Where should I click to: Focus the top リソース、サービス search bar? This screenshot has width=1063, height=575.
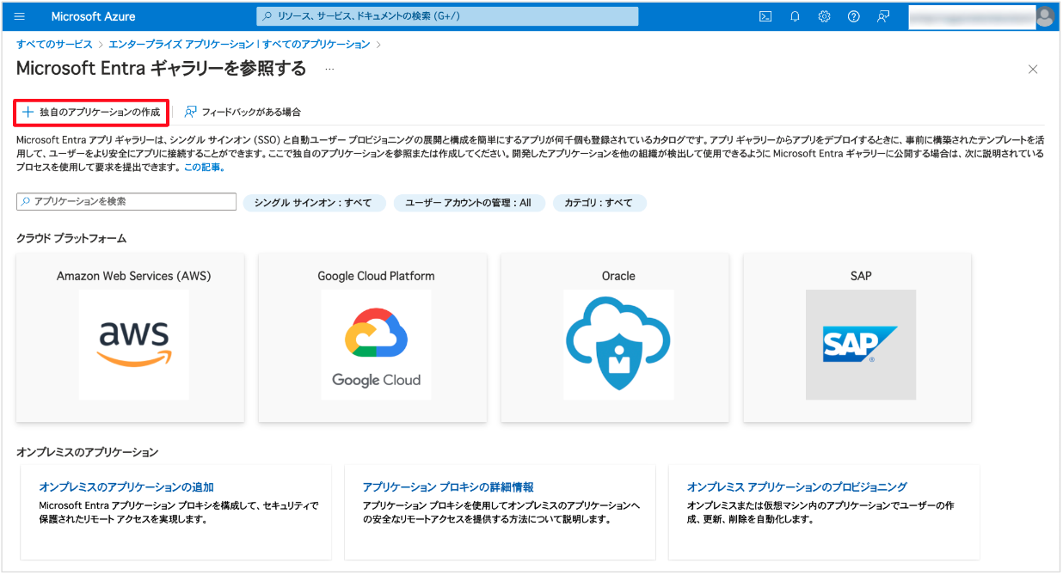(x=447, y=16)
